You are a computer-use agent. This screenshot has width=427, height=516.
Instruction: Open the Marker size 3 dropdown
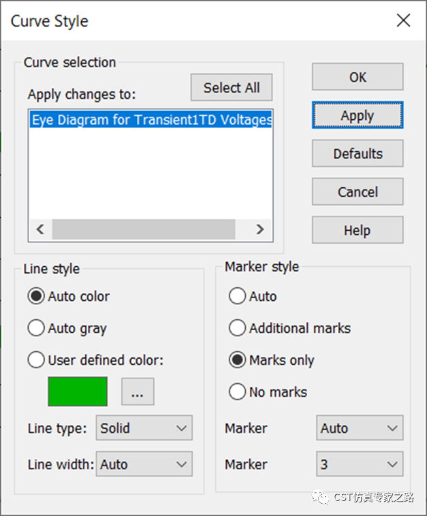pos(360,464)
